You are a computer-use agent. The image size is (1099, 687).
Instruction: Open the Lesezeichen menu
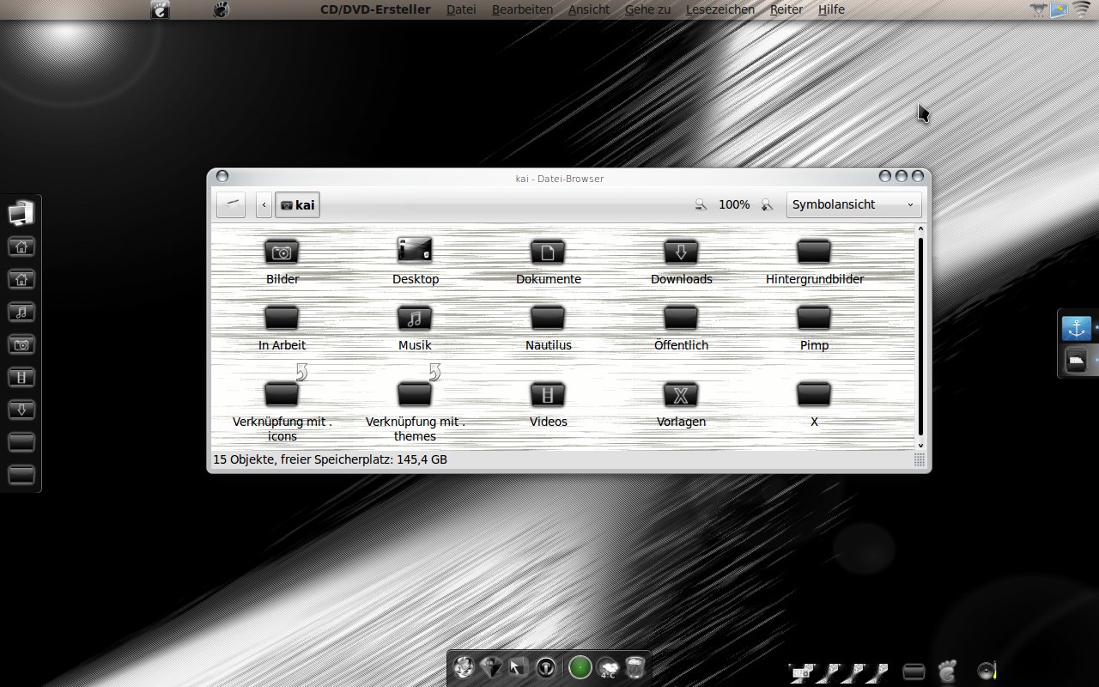click(720, 9)
